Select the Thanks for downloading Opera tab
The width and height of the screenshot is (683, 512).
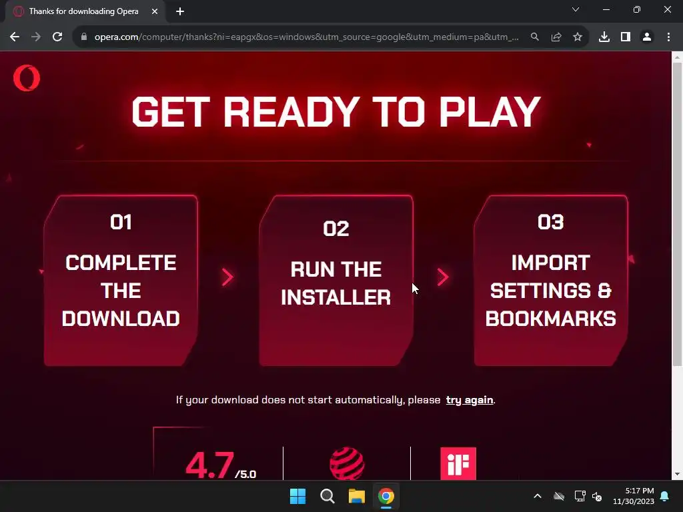85,12
